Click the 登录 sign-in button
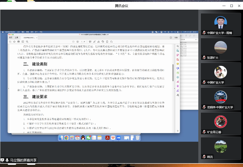Image resolution: width=243 pixels, height=167 pixels. pos(176,37)
